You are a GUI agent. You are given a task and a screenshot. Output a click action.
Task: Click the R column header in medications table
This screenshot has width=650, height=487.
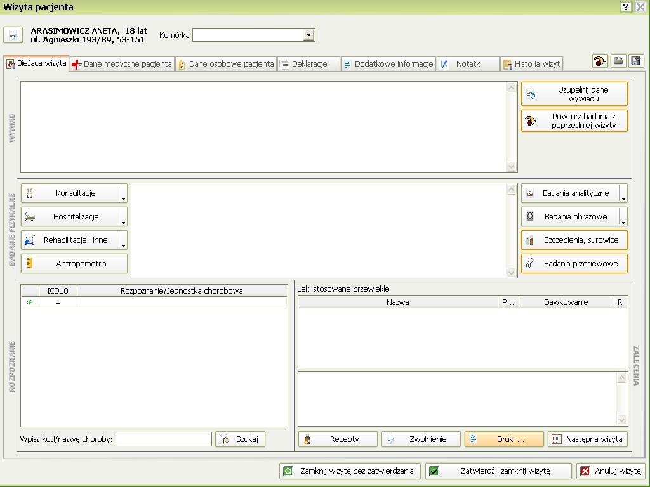620,302
